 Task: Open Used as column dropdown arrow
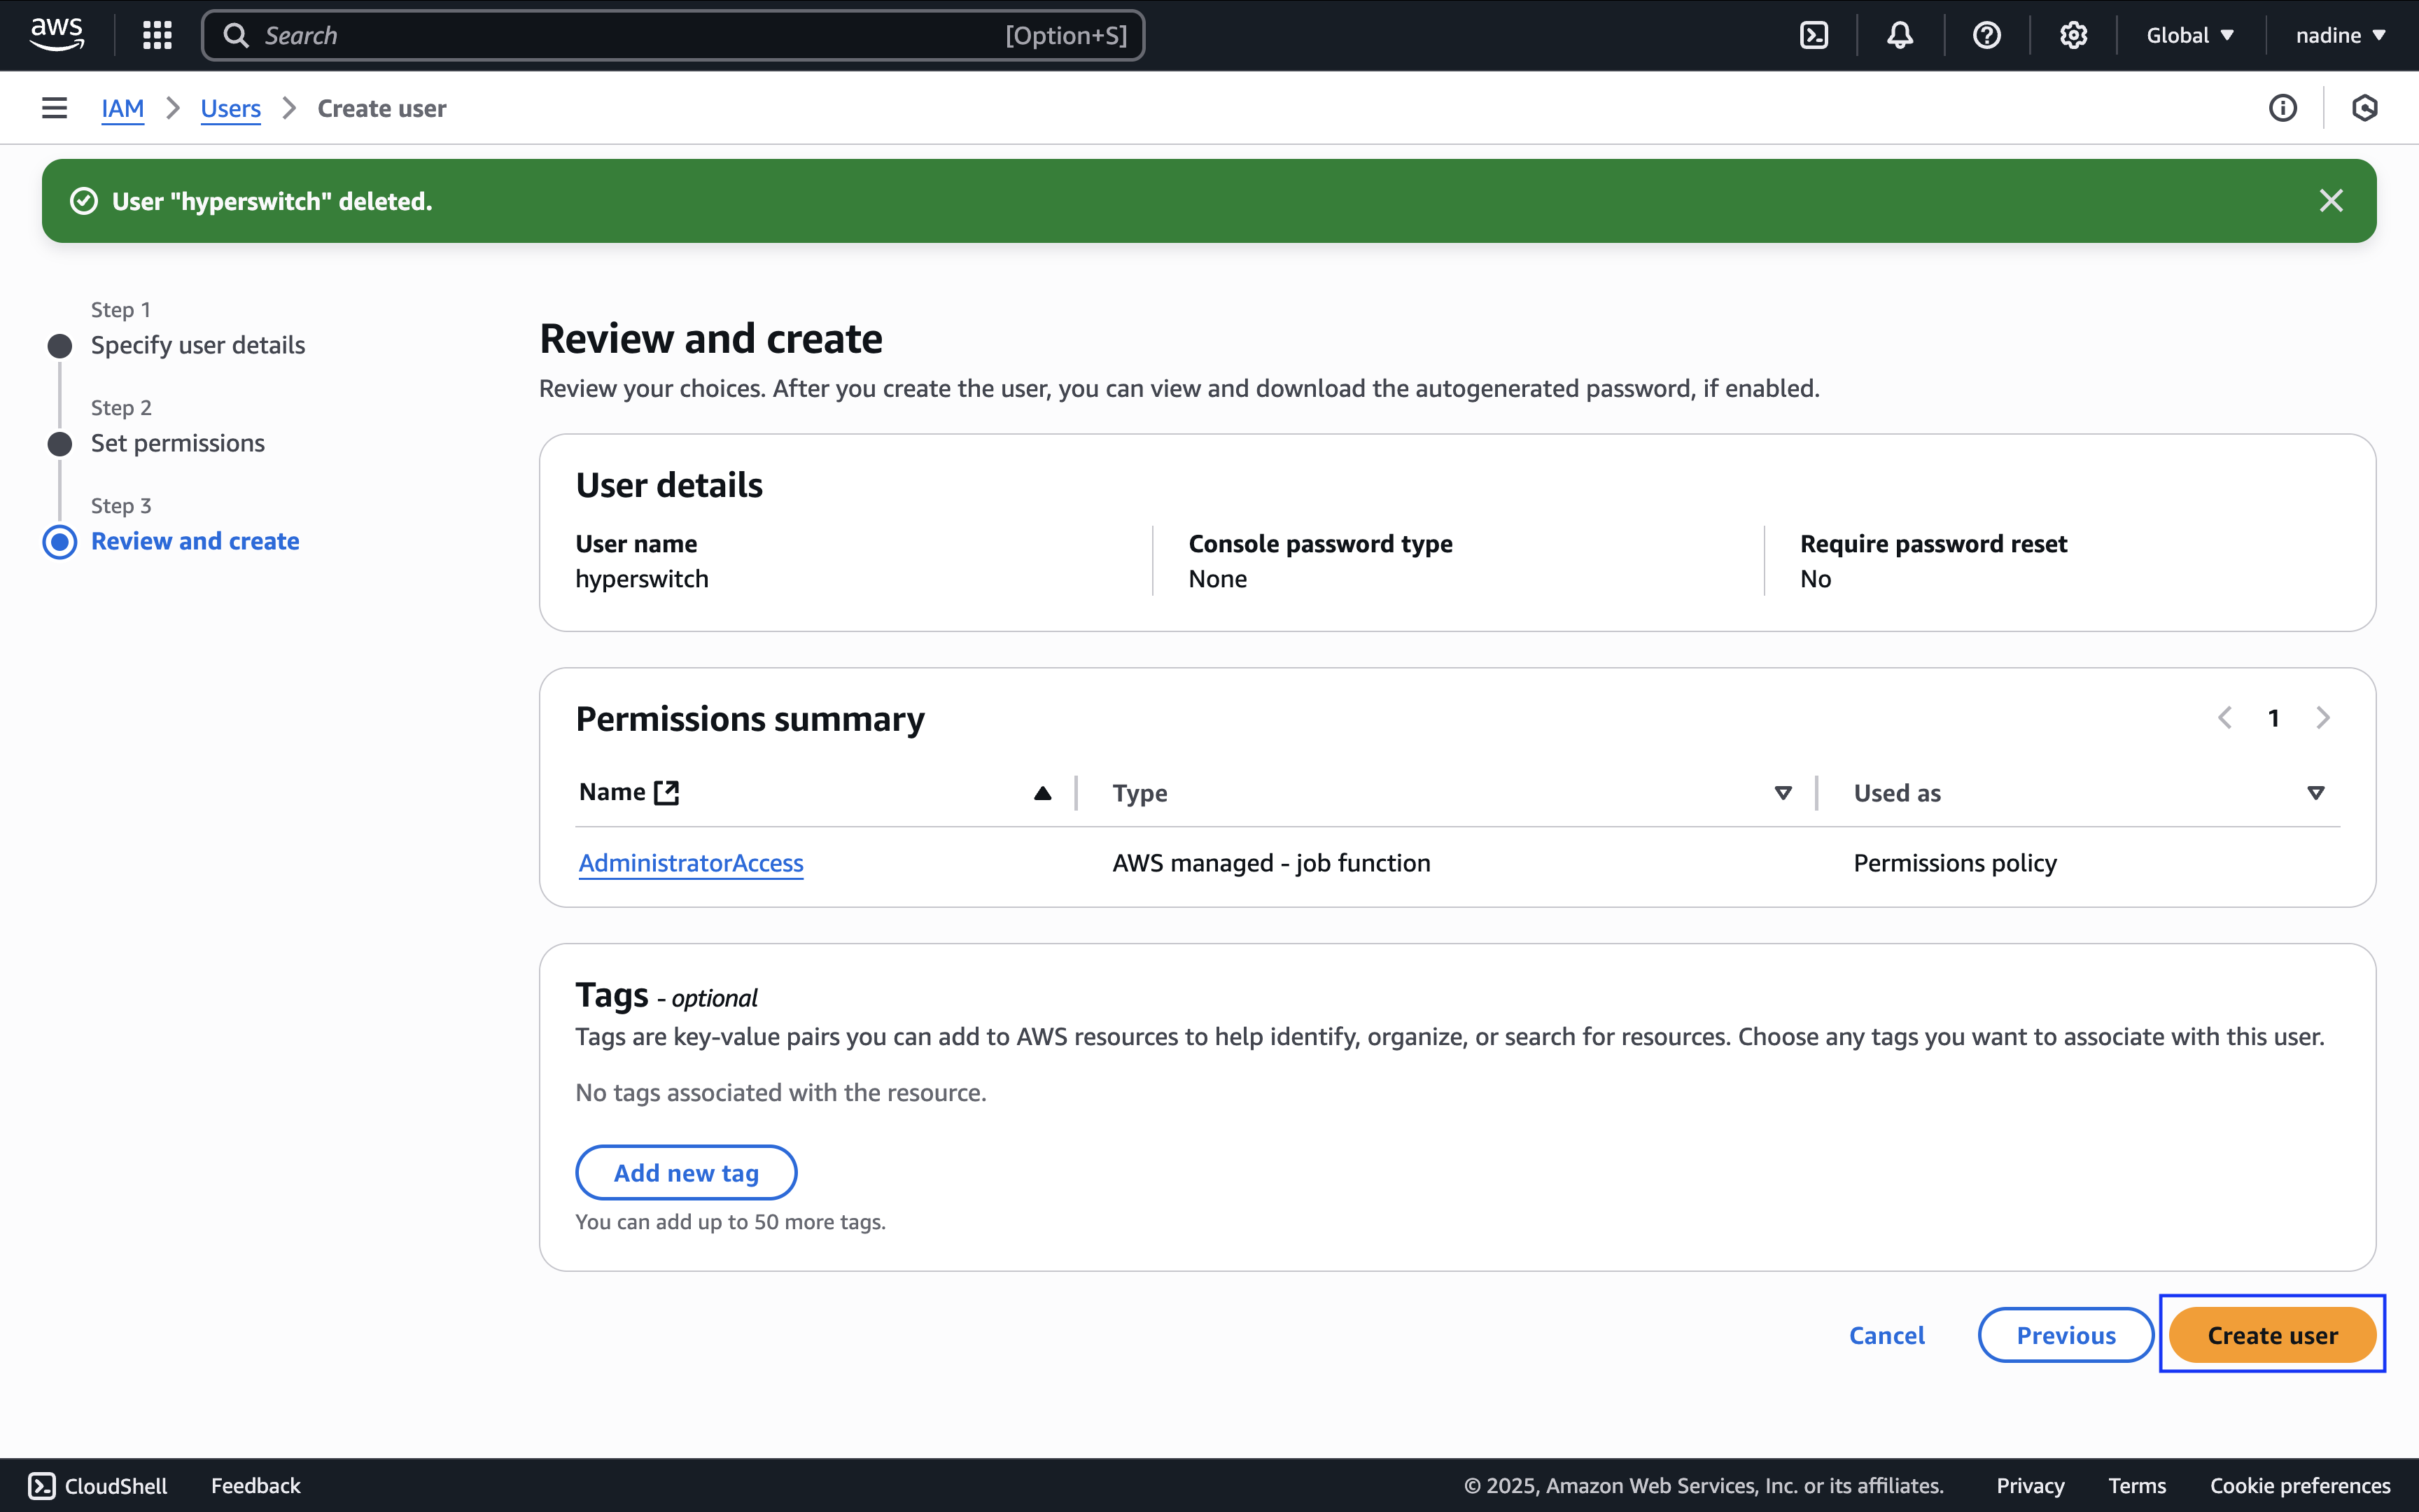coord(2315,793)
